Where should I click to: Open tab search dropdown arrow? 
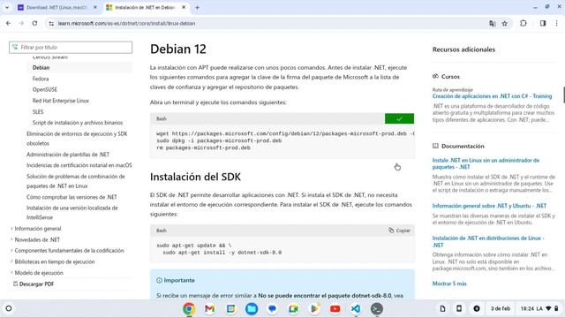tap(7, 7)
